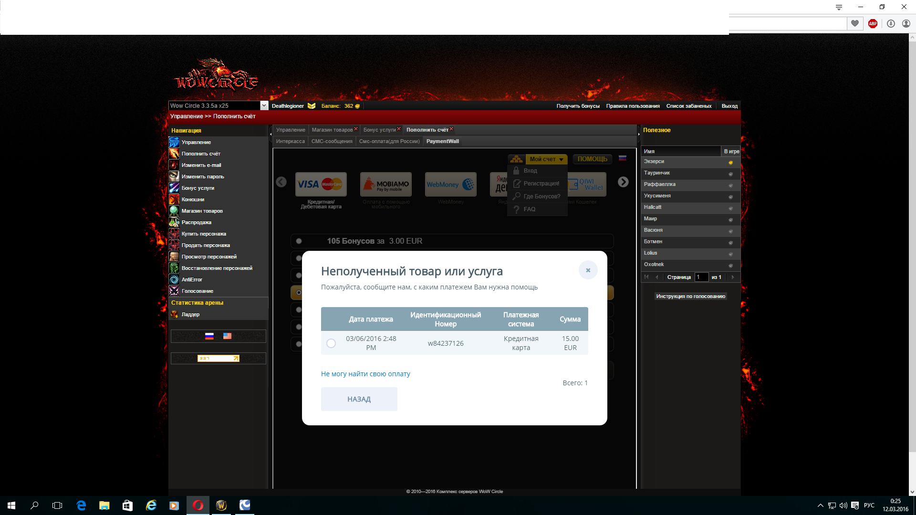Click the Не могу найти свою оплату link
The height and width of the screenshot is (515, 916).
coord(365,374)
